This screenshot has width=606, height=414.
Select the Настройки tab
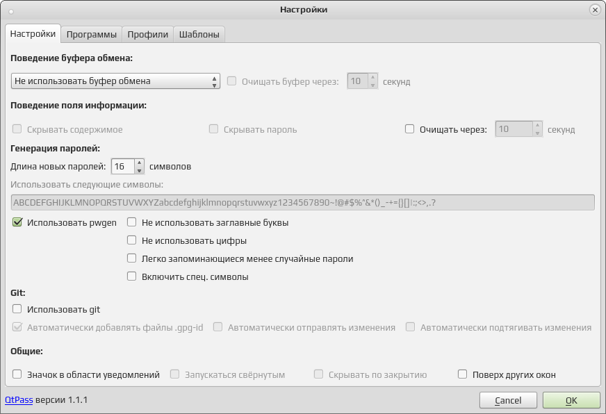tap(33, 33)
